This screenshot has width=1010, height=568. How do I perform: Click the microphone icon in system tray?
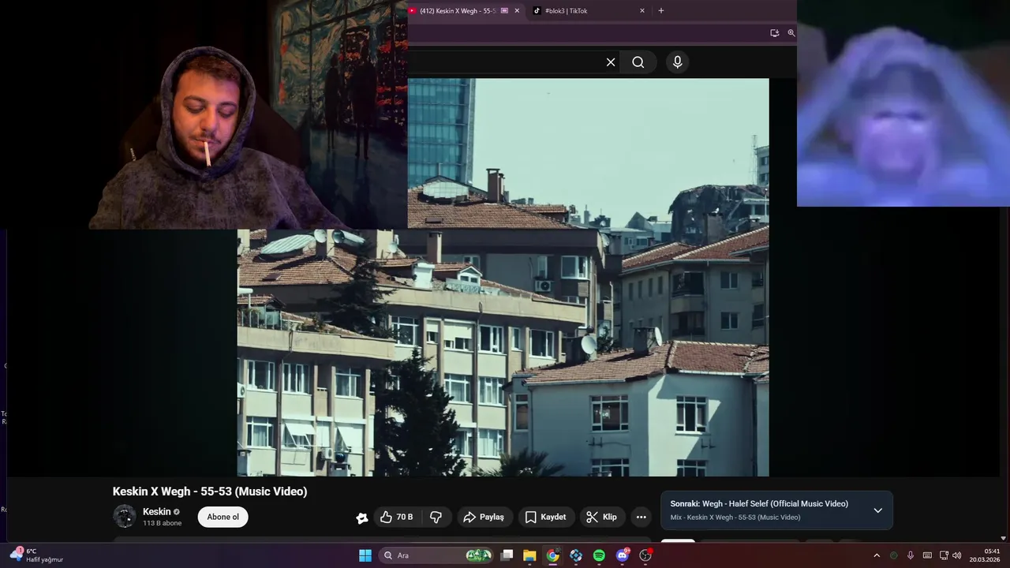pyautogui.click(x=911, y=555)
